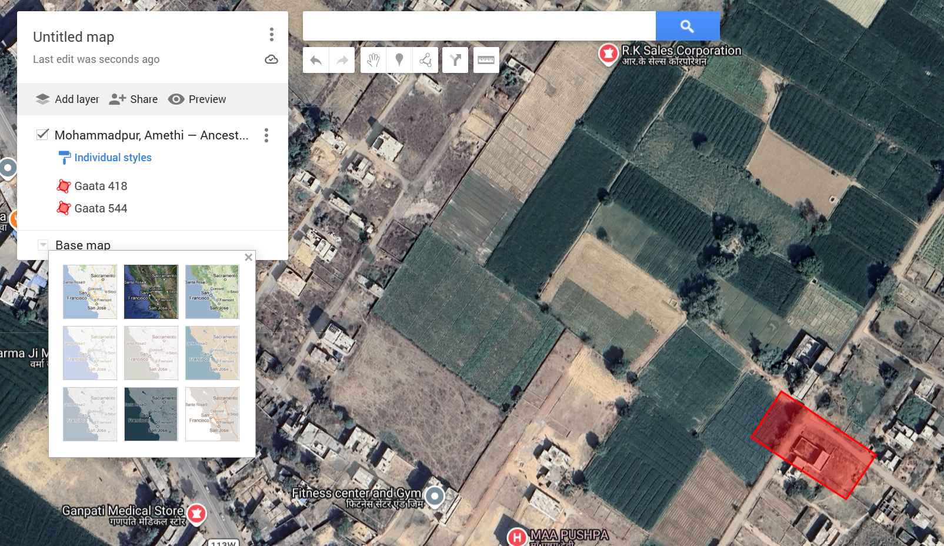Uncheck the Mohammadpur, Amethi layer checkbox
Viewport: 944px width, 546px height.
[42, 135]
